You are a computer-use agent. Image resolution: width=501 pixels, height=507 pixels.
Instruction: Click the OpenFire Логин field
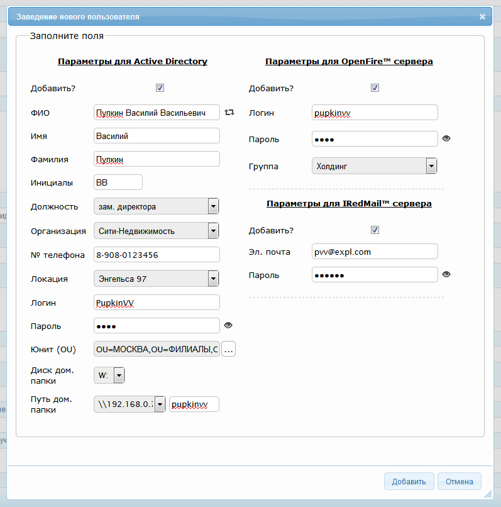(x=375, y=113)
